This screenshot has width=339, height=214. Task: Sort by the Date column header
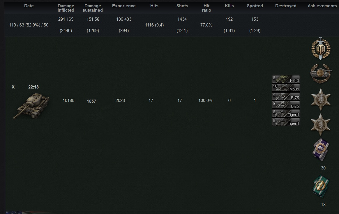pyautogui.click(x=29, y=6)
